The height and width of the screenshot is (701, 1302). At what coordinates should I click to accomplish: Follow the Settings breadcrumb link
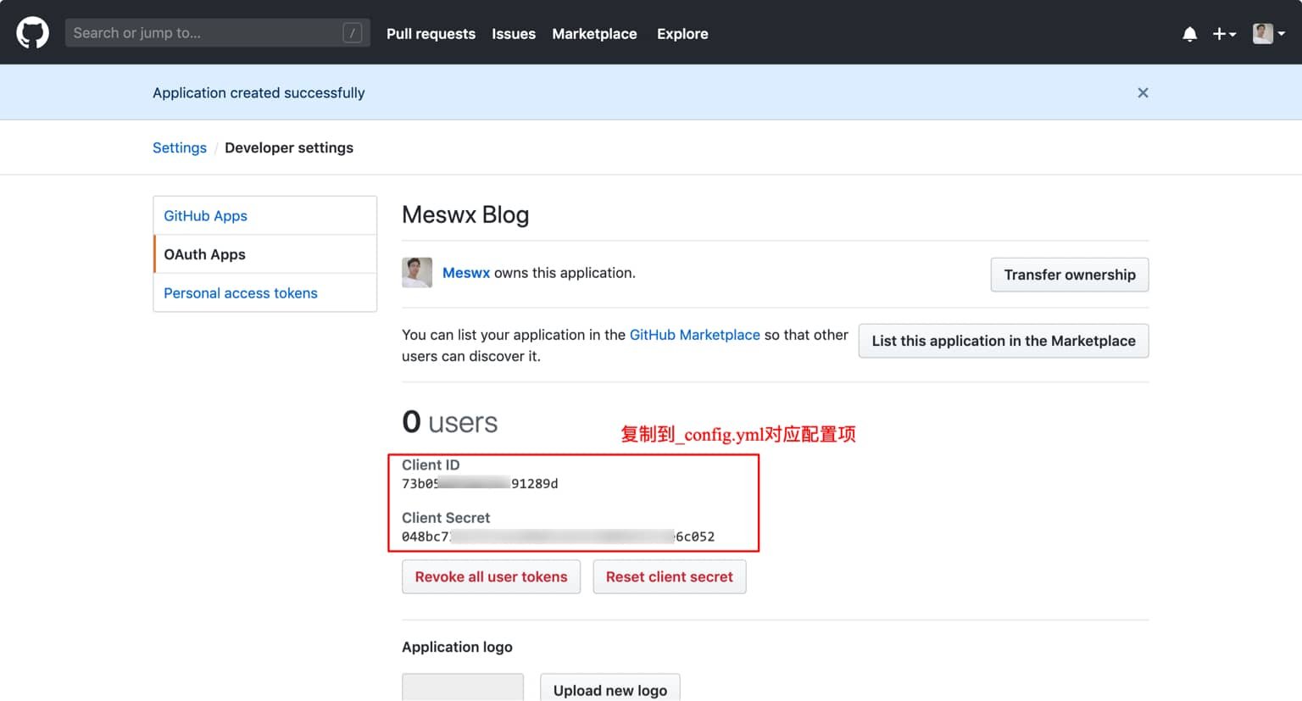[180, 147]
